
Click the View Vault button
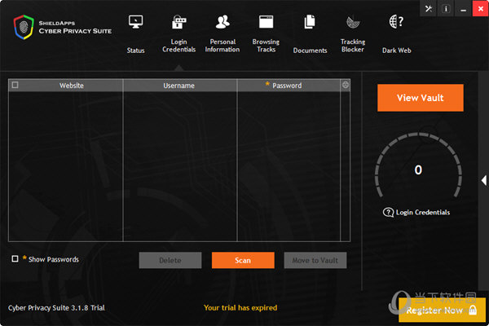421,98
